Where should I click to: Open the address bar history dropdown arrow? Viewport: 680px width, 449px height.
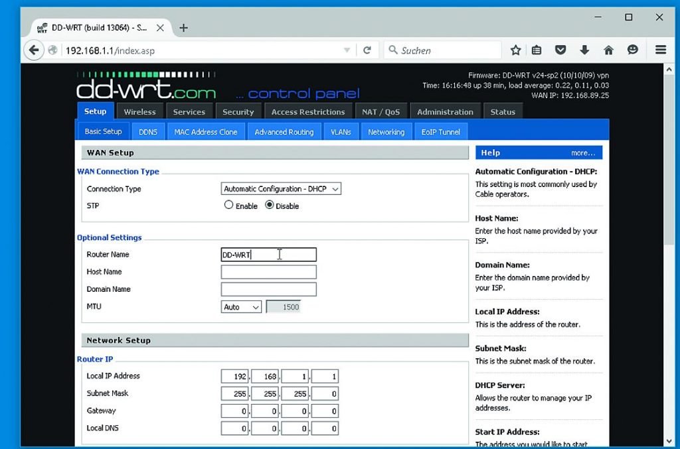[347, 50]
